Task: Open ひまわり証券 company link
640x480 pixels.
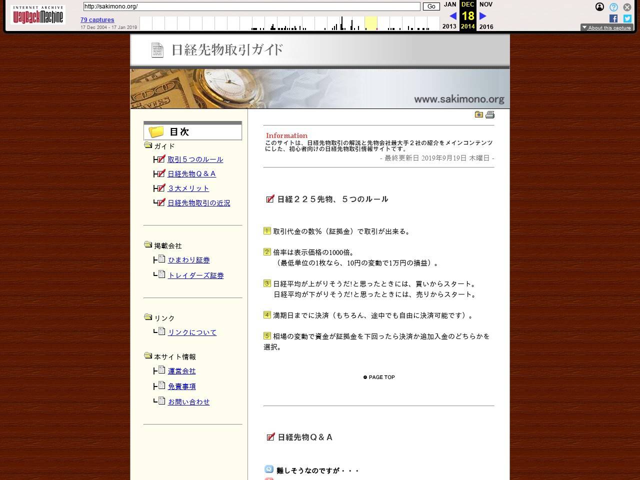Action: 188,260
